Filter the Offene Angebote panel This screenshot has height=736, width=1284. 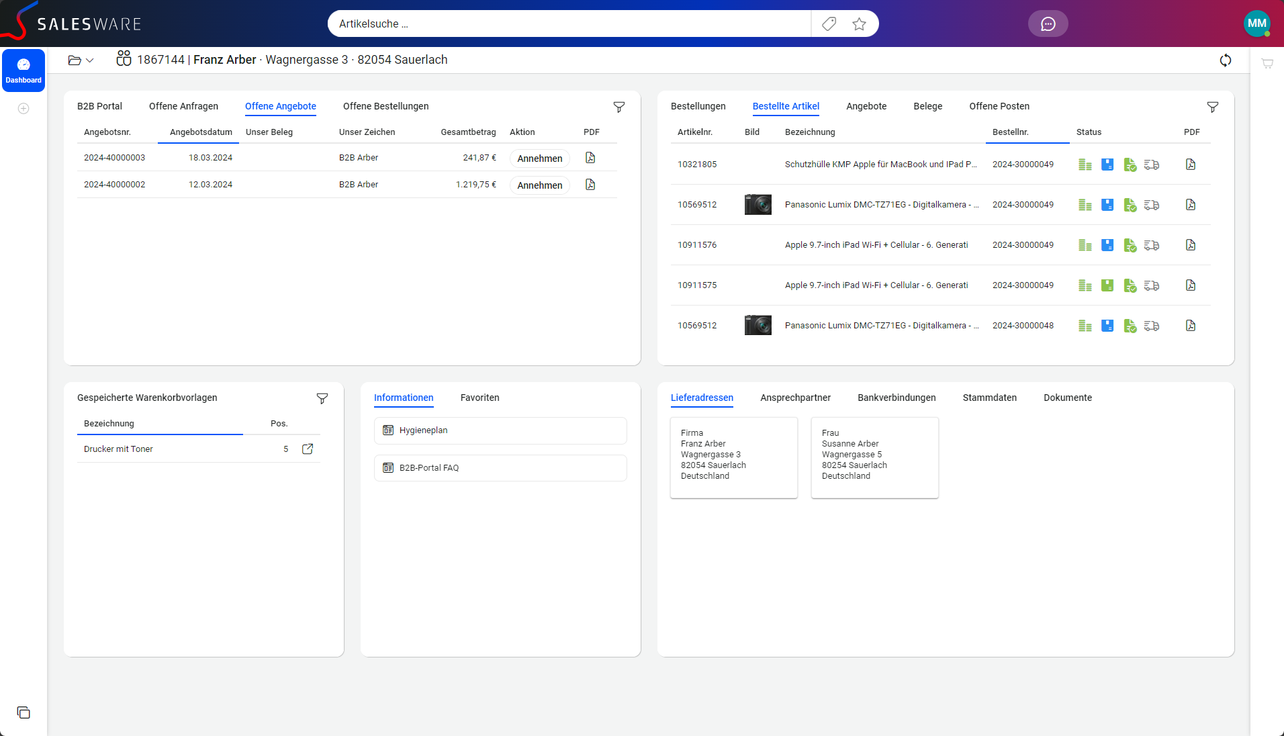click(x=619, y=107)
